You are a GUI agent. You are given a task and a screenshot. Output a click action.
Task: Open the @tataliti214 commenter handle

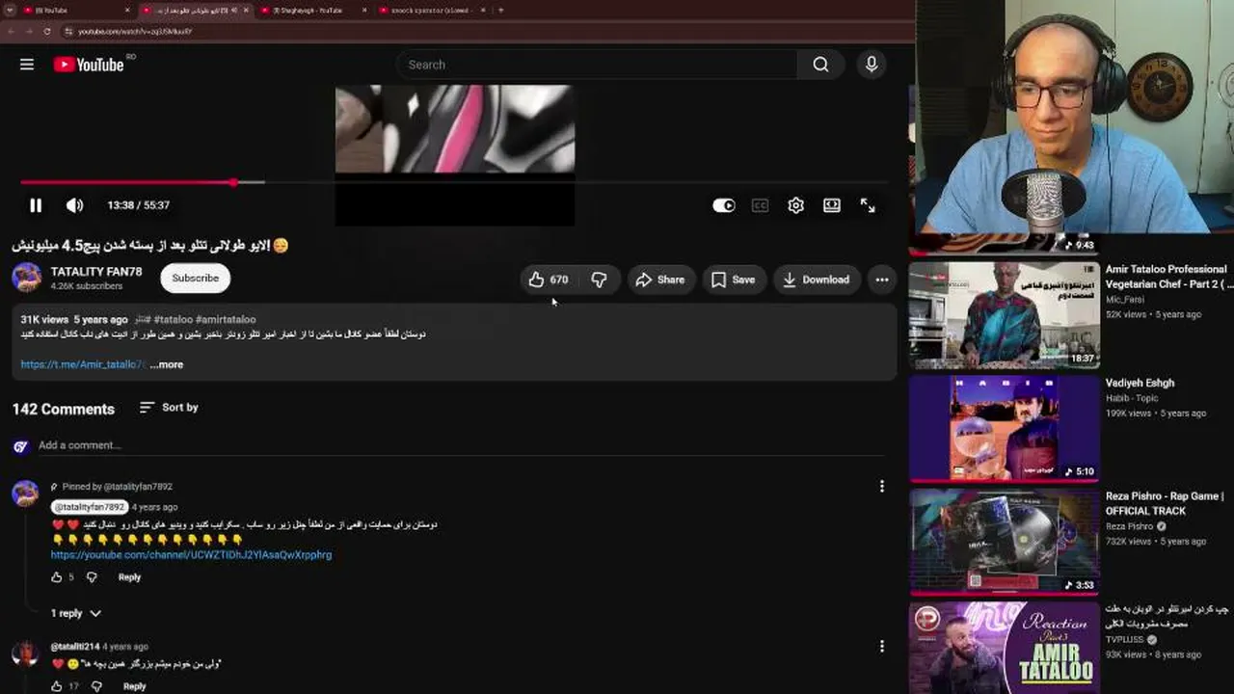coord(75,647)
